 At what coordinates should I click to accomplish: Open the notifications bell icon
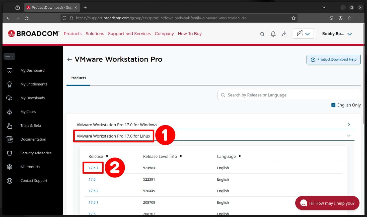273,34
